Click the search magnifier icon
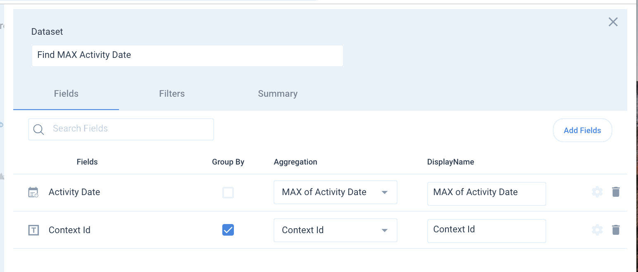The image size is (638, 272). [x=39, y=129]
